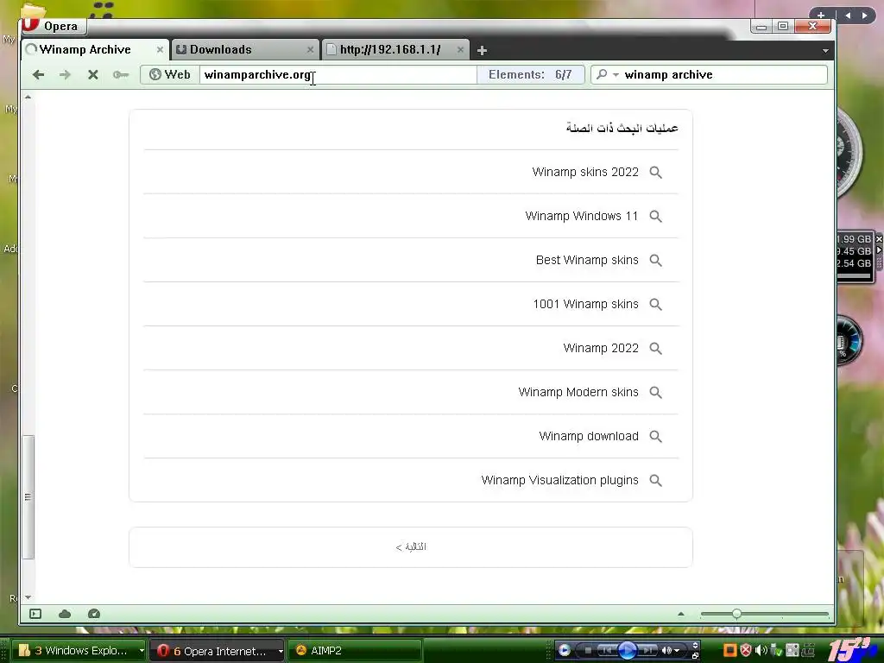Click magnifier icon beside Winamp 2022
Viewport: 884px width, 663px height.
click(655, 348)
